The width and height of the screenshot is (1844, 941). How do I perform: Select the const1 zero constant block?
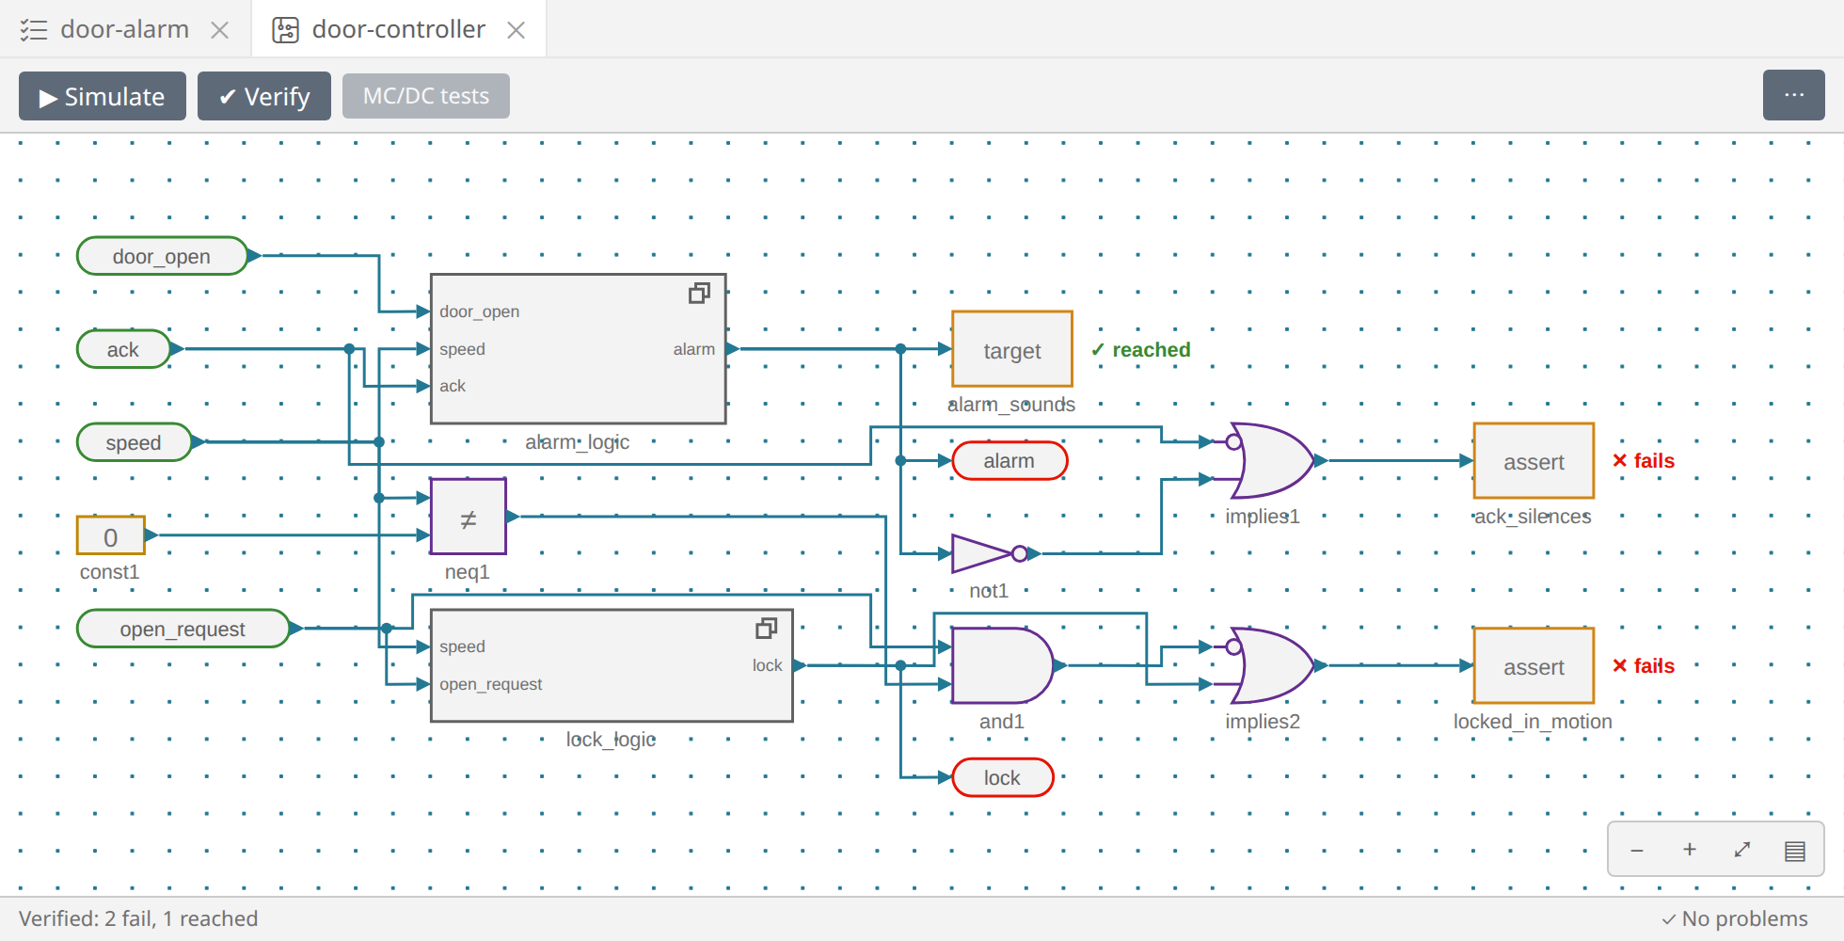[111, 535]
